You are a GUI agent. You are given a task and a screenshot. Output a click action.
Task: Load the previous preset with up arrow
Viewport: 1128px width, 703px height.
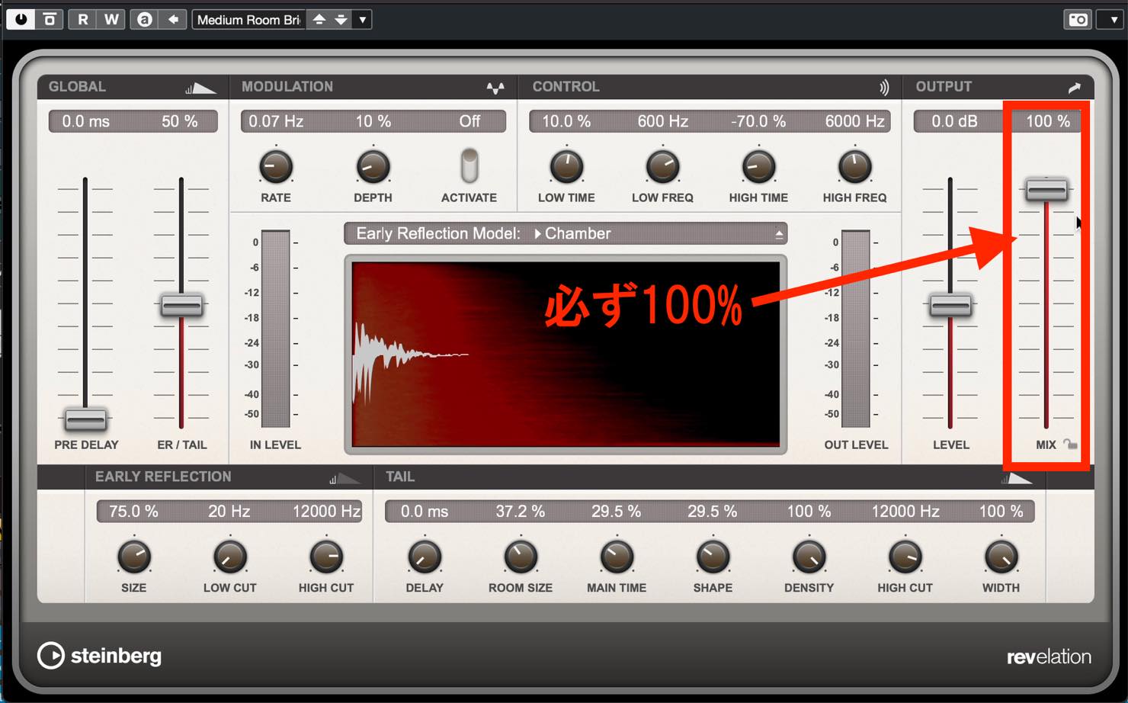coord(319,19)
